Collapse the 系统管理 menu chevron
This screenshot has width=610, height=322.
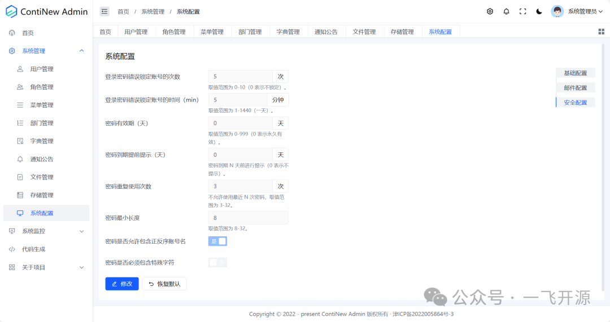tap(82, 51)
